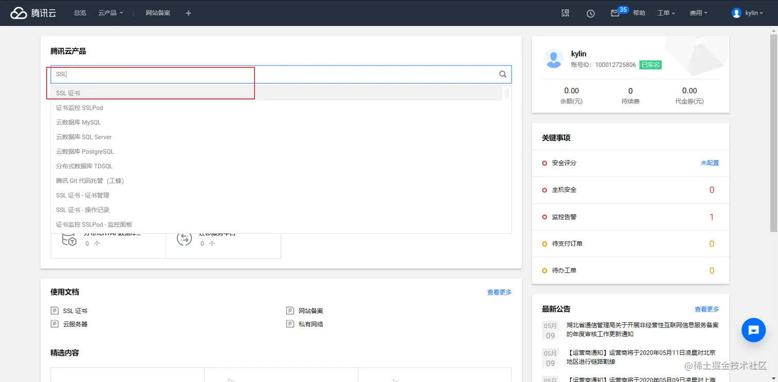Click the 未配置 link for 安全评分

[710, 163]
